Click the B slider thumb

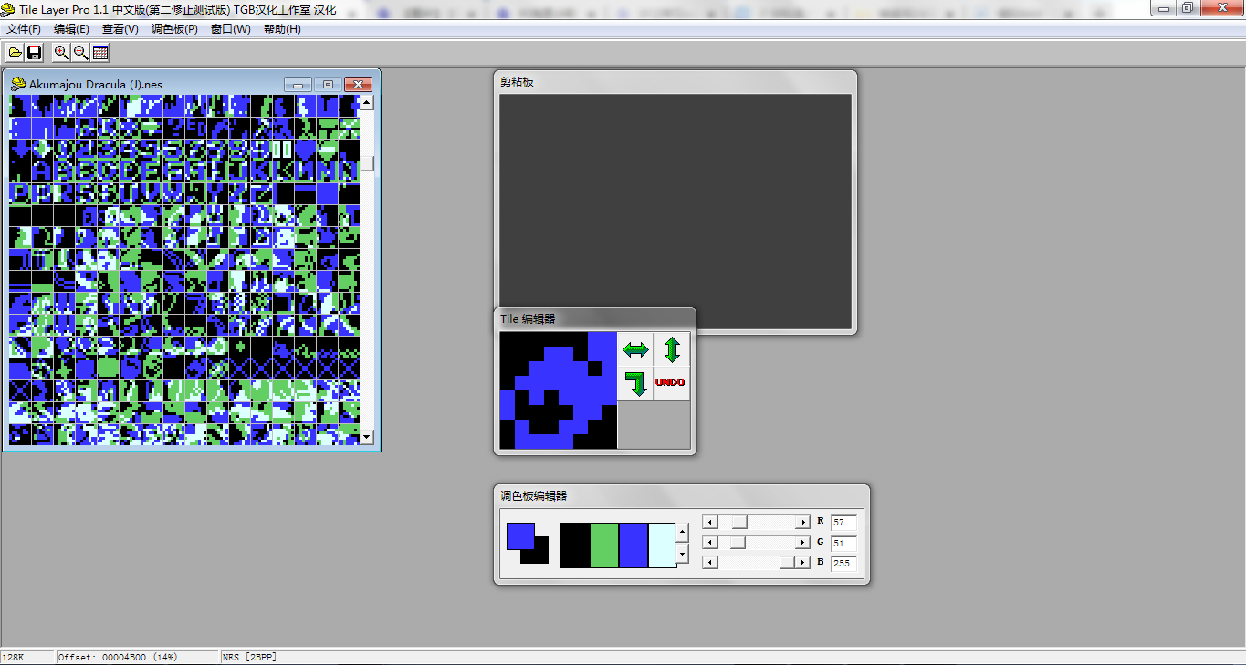coord(787,562)
